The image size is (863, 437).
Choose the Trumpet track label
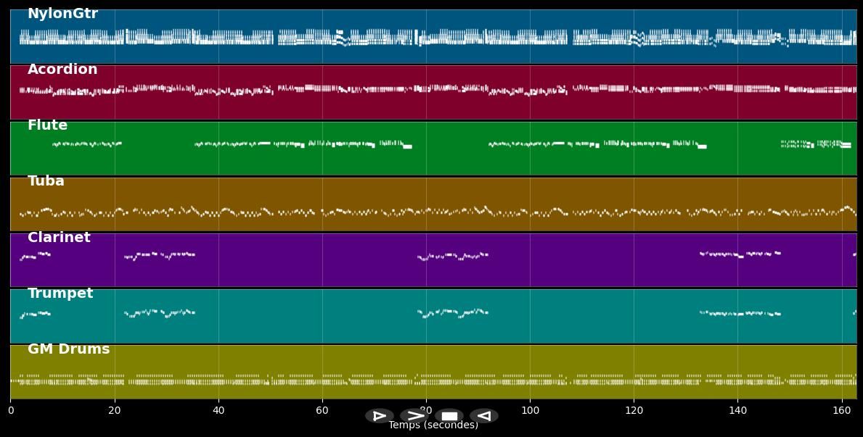point(60,294)
